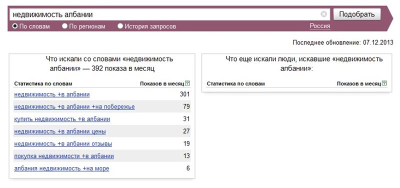Open недвижимость +в албании цены link
Viewport: 400px width, 188px height.
coord(60,131)
